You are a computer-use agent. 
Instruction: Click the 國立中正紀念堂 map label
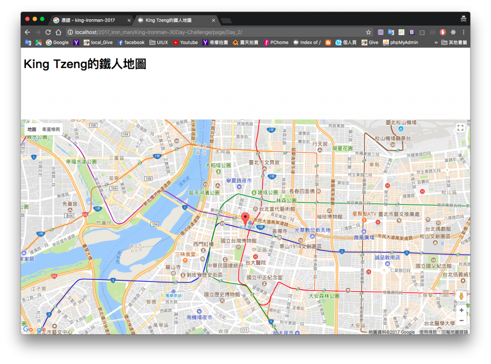(264, 277)
